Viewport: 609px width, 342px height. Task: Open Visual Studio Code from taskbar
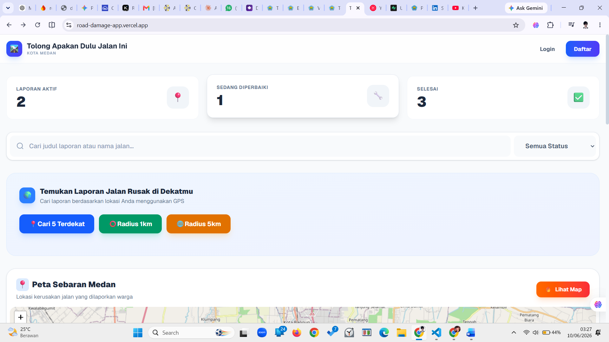coord(436,333)
